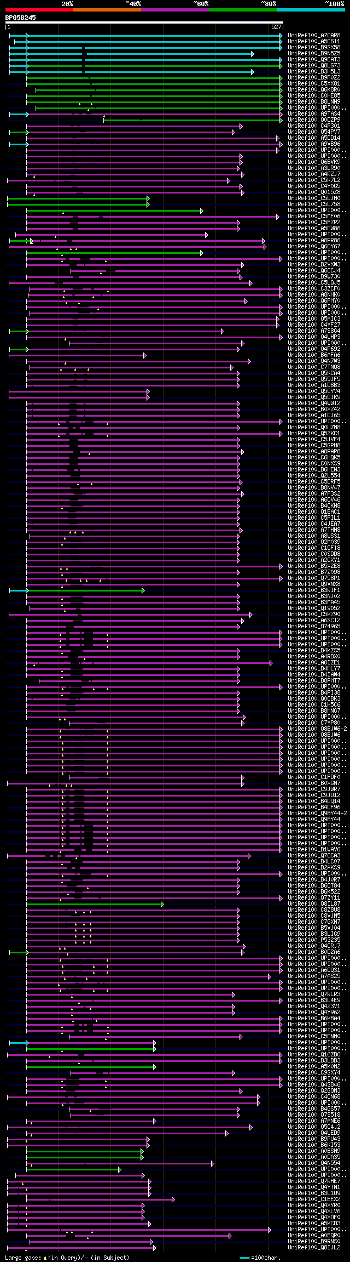The image size is (350, 1262).
Task: Select hit label UniRef100_Q4N7W3
Action: click(314, 361)
